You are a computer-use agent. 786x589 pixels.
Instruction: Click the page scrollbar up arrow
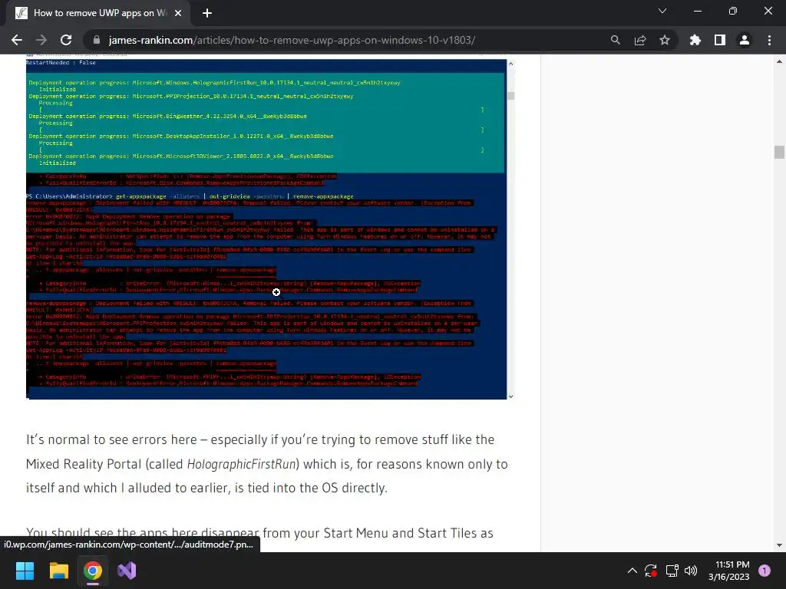779,61
